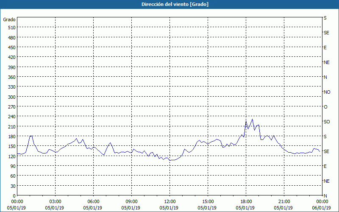Click the 15:00 x-axis time label
This screenshot has height=212, width=339.
coord(208,202)
